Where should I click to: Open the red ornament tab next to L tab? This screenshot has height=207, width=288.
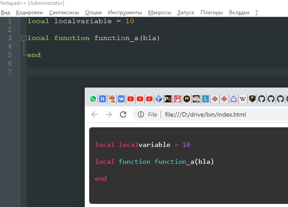pos(215,99)
